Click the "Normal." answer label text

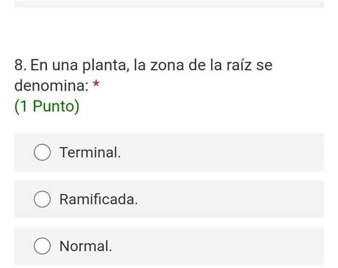pyautogui.click(x=86, y=246)
